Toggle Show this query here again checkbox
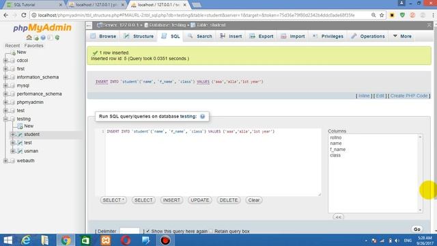The width and height of the screenshot is (437, 246). tap(147, 231)
